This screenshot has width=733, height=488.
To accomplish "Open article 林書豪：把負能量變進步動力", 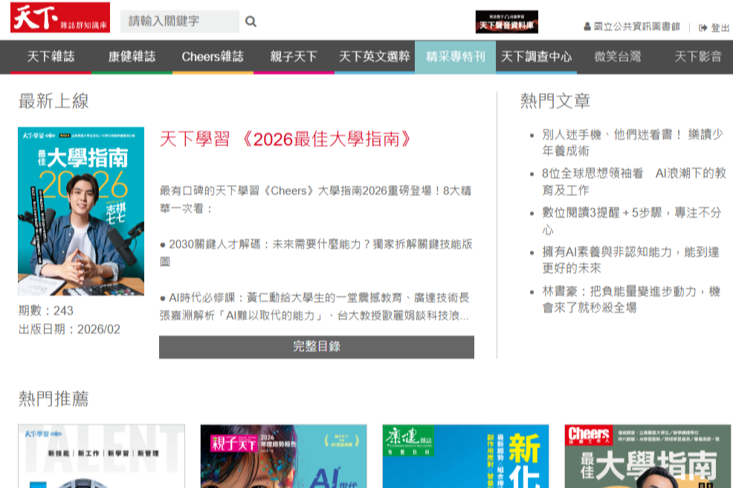I will tap(631, 299).
